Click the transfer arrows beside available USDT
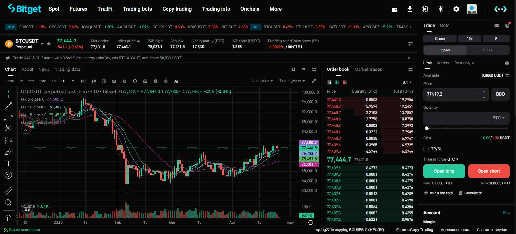 [x=507, y=75]
